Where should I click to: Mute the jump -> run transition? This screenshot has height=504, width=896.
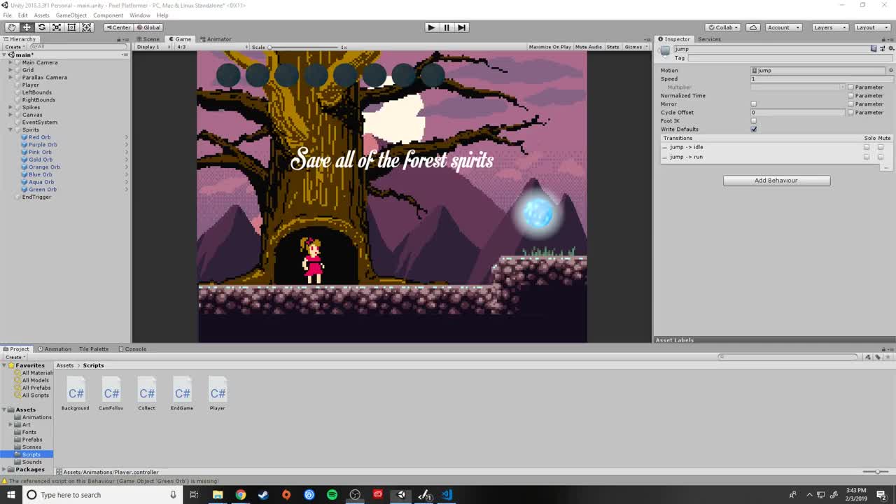[x=881, y=157]
